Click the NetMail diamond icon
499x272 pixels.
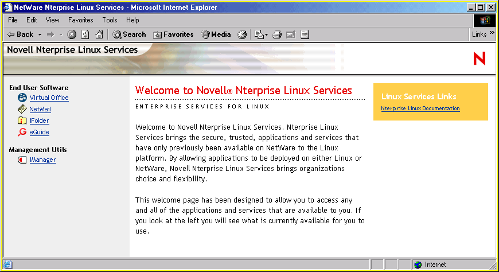click(22, 109)
